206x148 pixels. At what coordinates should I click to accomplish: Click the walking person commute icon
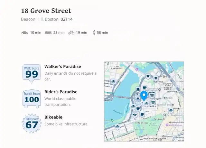94,32
